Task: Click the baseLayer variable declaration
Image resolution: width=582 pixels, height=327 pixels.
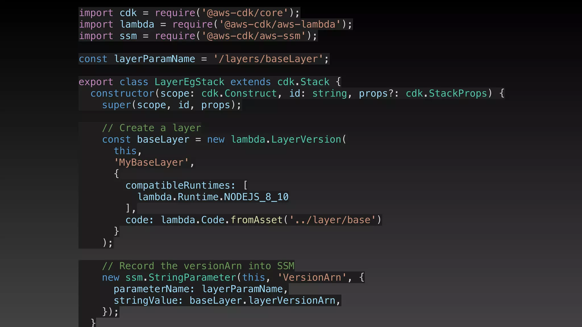Action: [163, 140]
